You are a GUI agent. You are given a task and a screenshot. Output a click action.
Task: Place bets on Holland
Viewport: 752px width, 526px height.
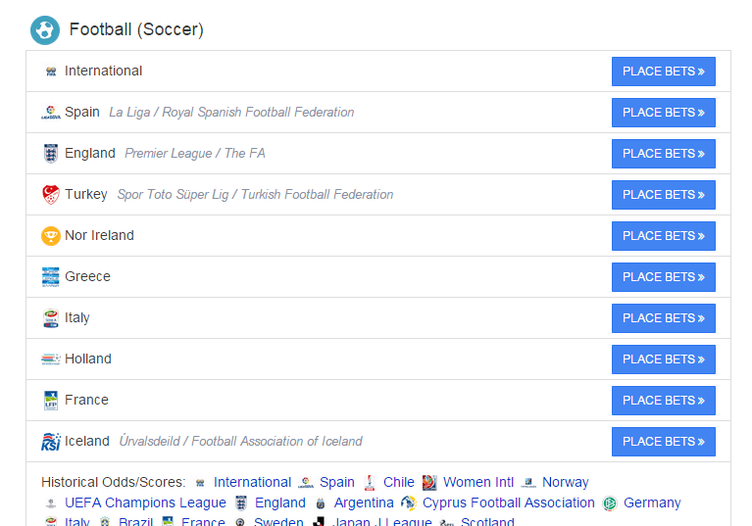click(664, 359)
